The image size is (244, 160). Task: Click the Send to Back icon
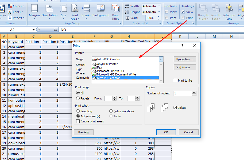click(x=216, y=9)
